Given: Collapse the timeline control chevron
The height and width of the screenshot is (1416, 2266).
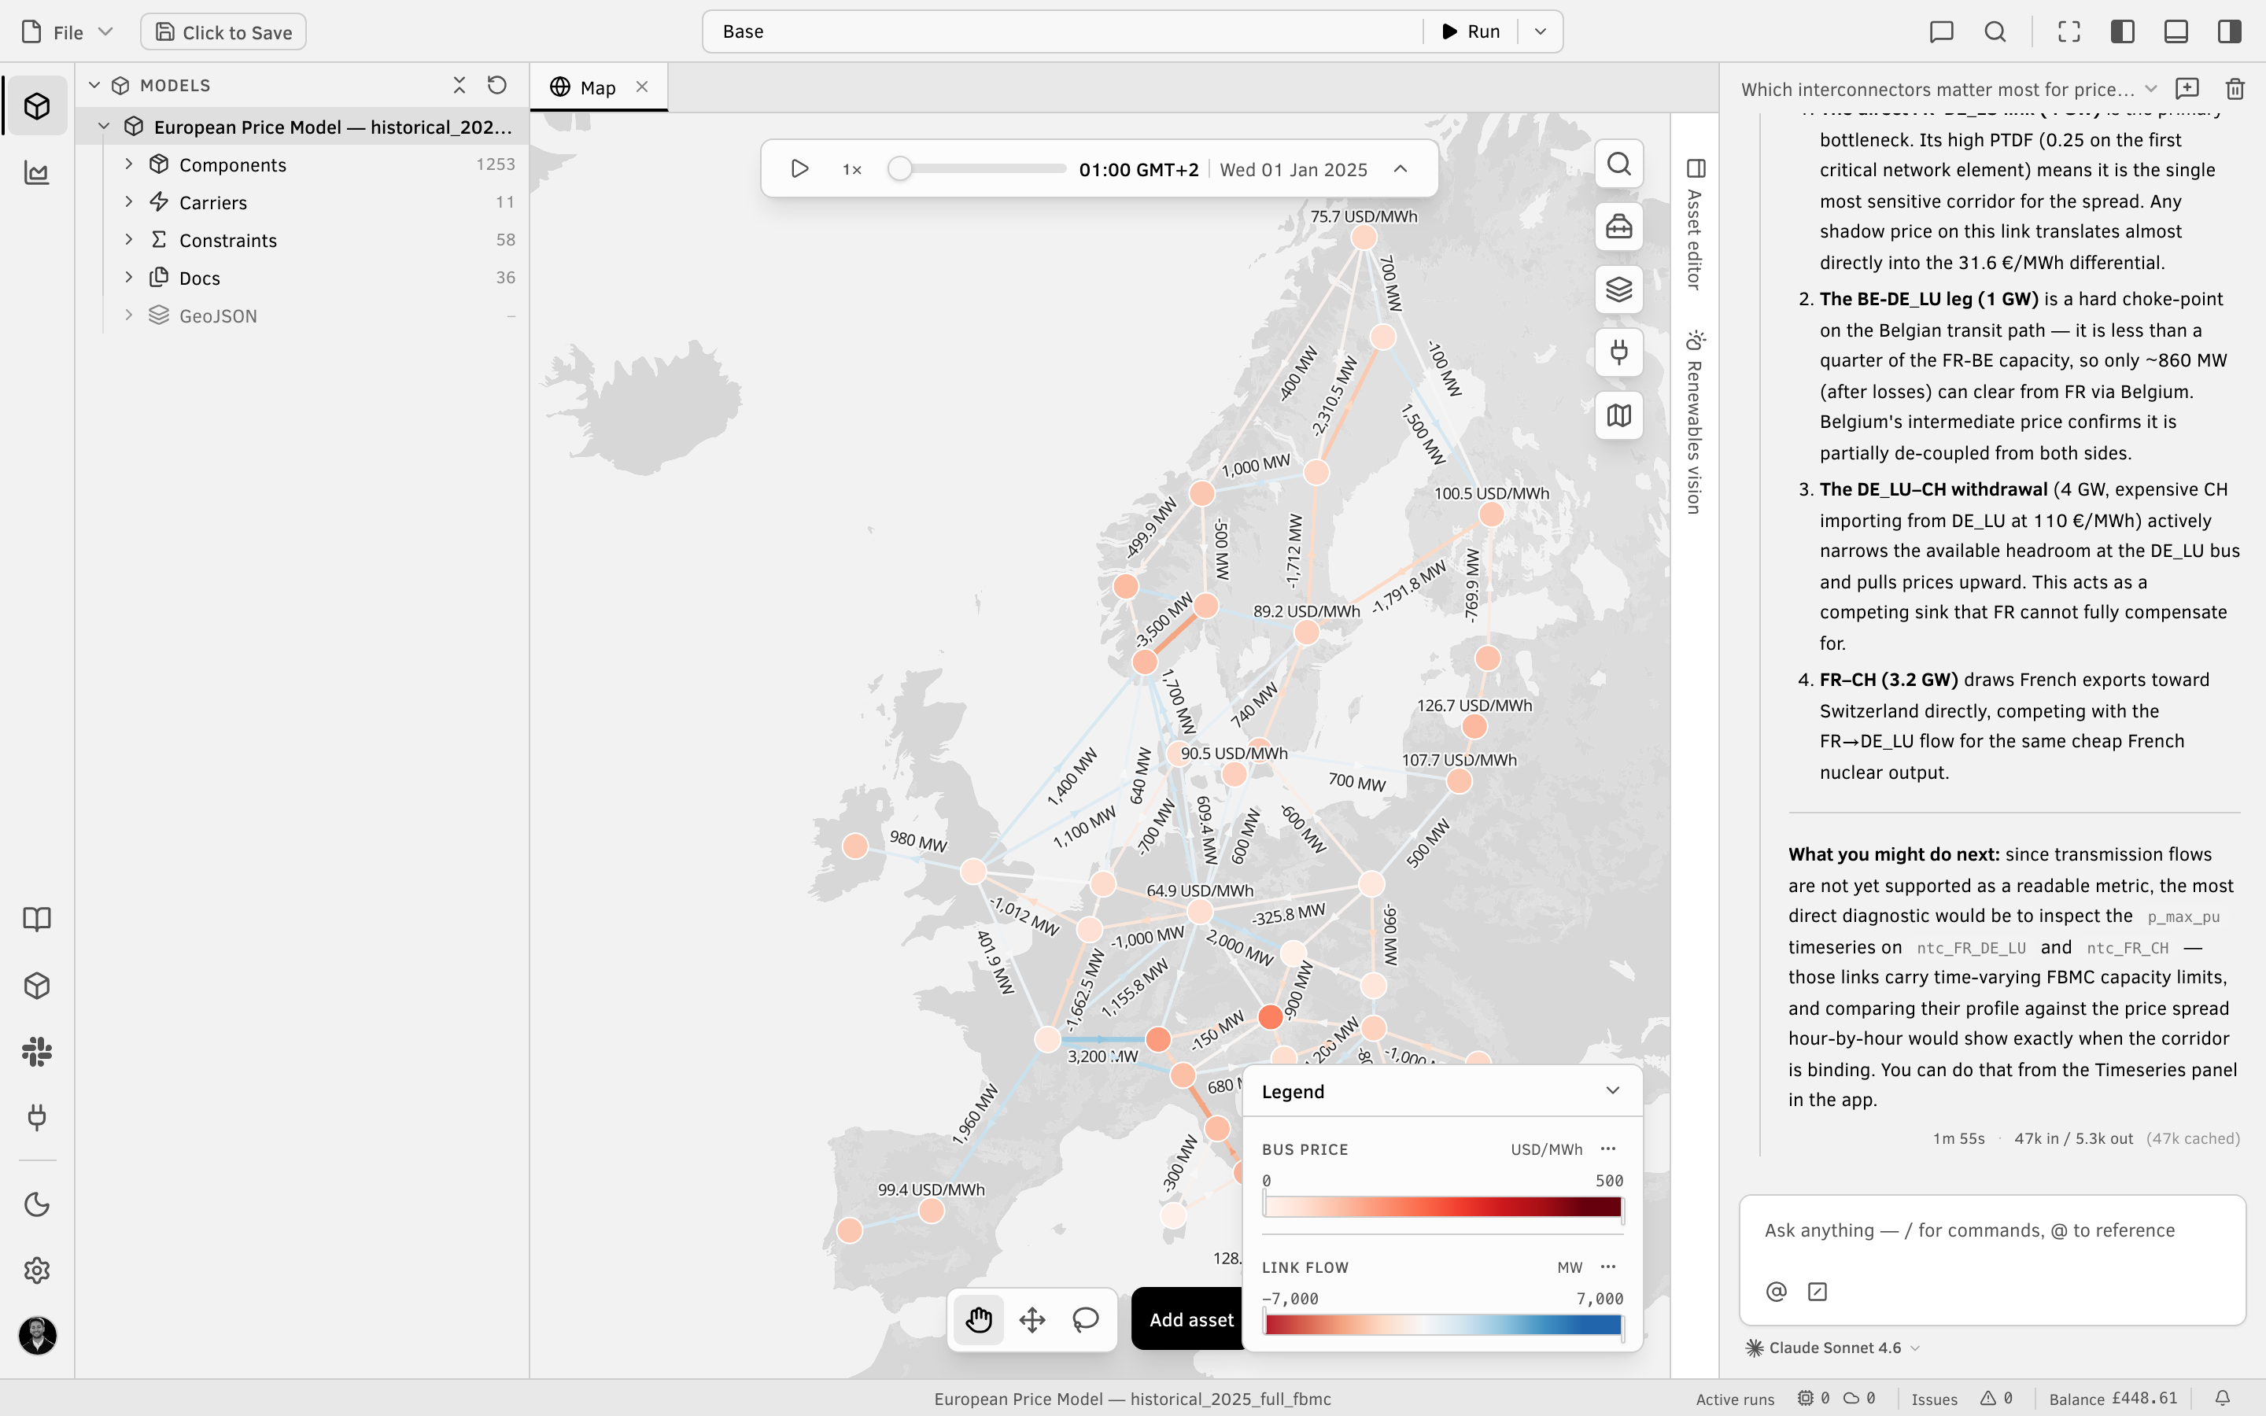Looking at the screenshot, I should pyautogui.click(x=1401, y=169).
